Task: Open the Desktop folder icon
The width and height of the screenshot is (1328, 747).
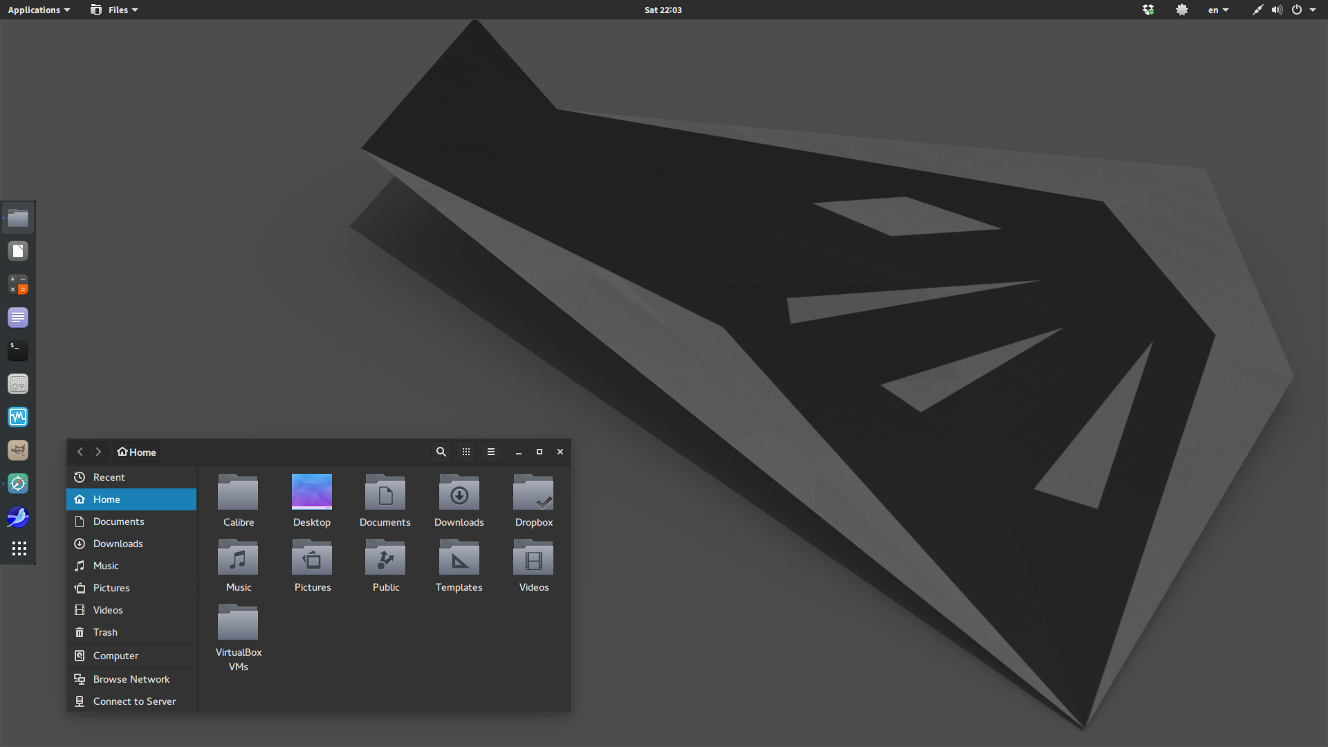Action: coord(312,501)
